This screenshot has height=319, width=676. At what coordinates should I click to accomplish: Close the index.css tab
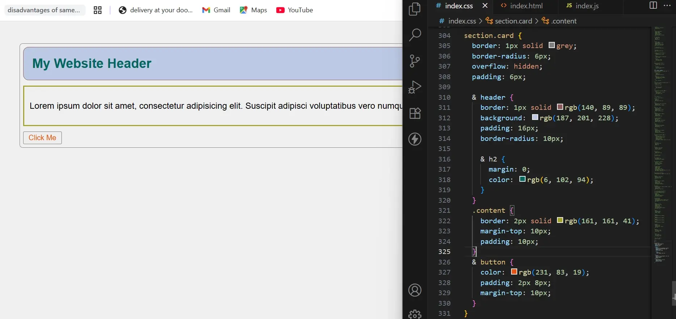485,5
